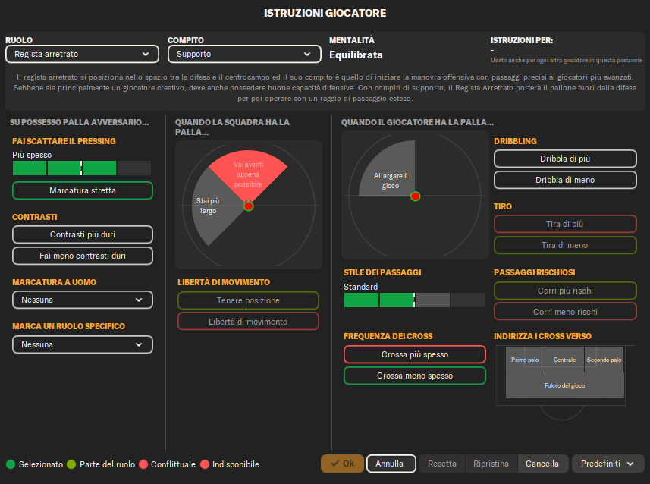Enable 'Contrasti più duri' instruction
This screenshot has width=650, height=484.
[83, 234]
